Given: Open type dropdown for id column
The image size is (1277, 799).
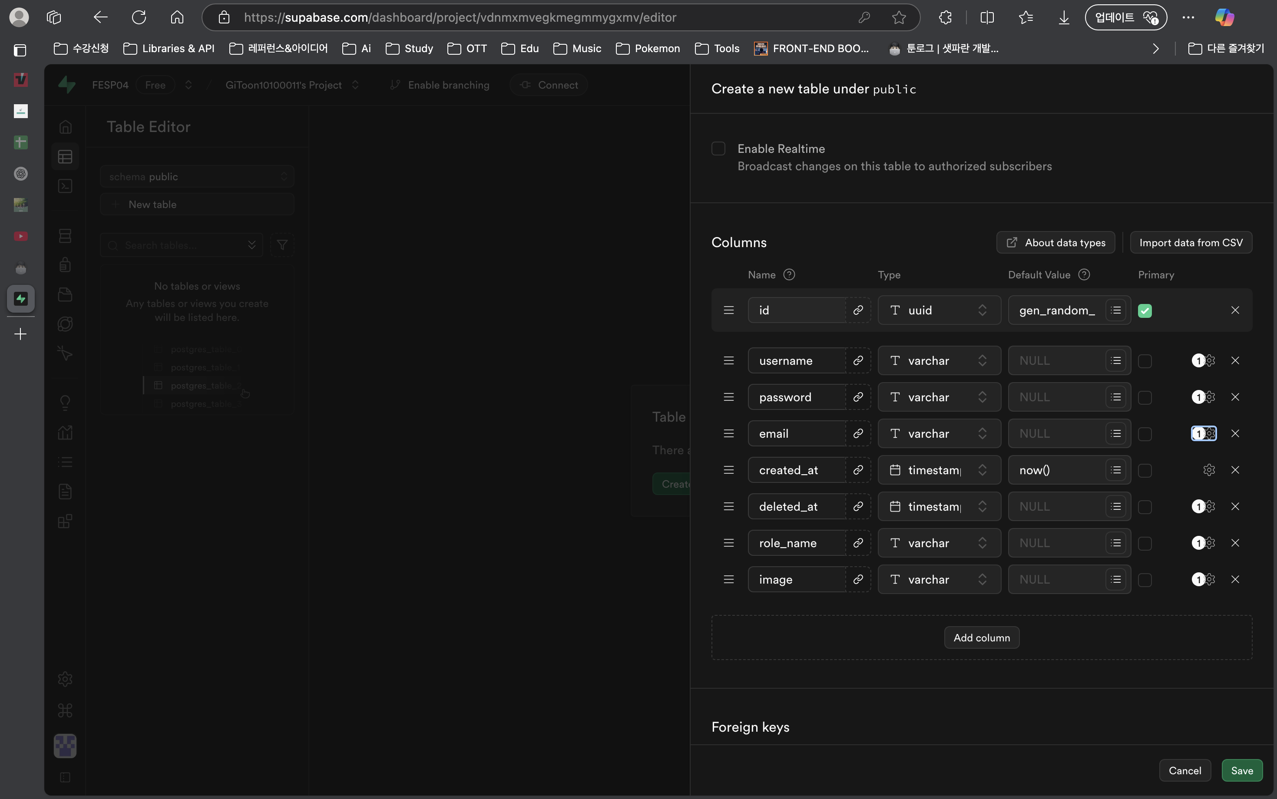Looking at the screenshot, I should pyautogui.click(x=939, y=310).
